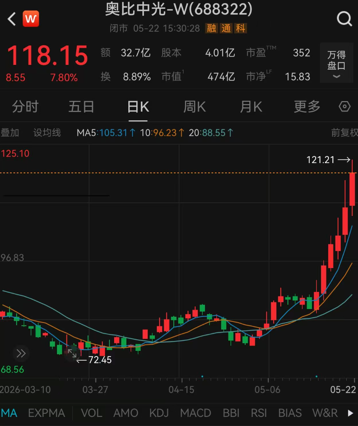The width and height of the screenshot is (358, 426).
Task: Tap the 换 turnover rate 8.89%
Action: point(137,77)
